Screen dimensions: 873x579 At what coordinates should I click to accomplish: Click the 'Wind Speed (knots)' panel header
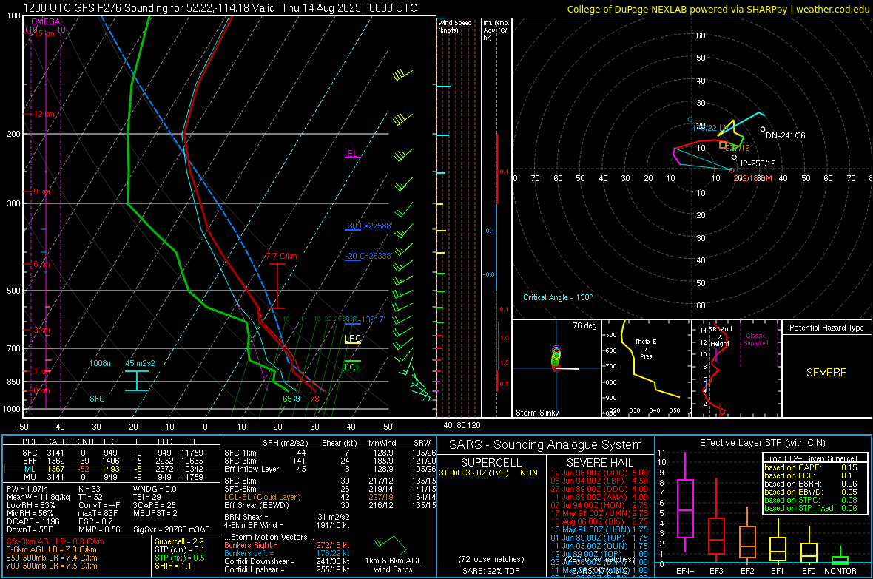tap(455, 26)
